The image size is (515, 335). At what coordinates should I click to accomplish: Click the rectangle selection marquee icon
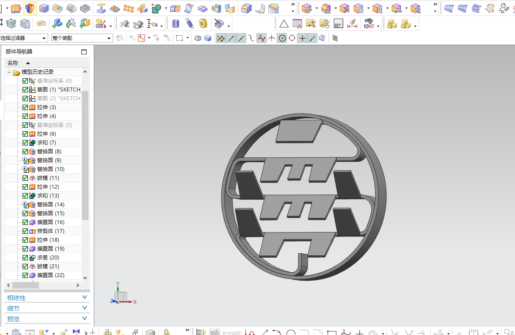[179, 38]
